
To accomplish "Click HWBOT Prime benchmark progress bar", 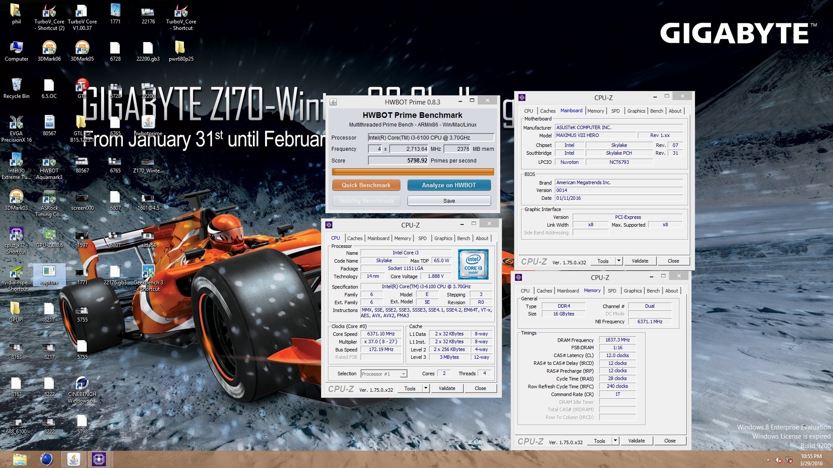I will (413, 172).
